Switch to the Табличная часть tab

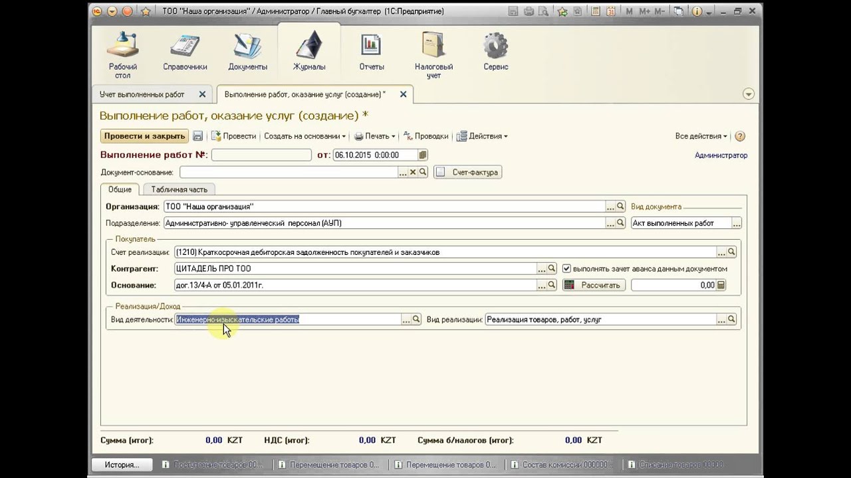179,189
